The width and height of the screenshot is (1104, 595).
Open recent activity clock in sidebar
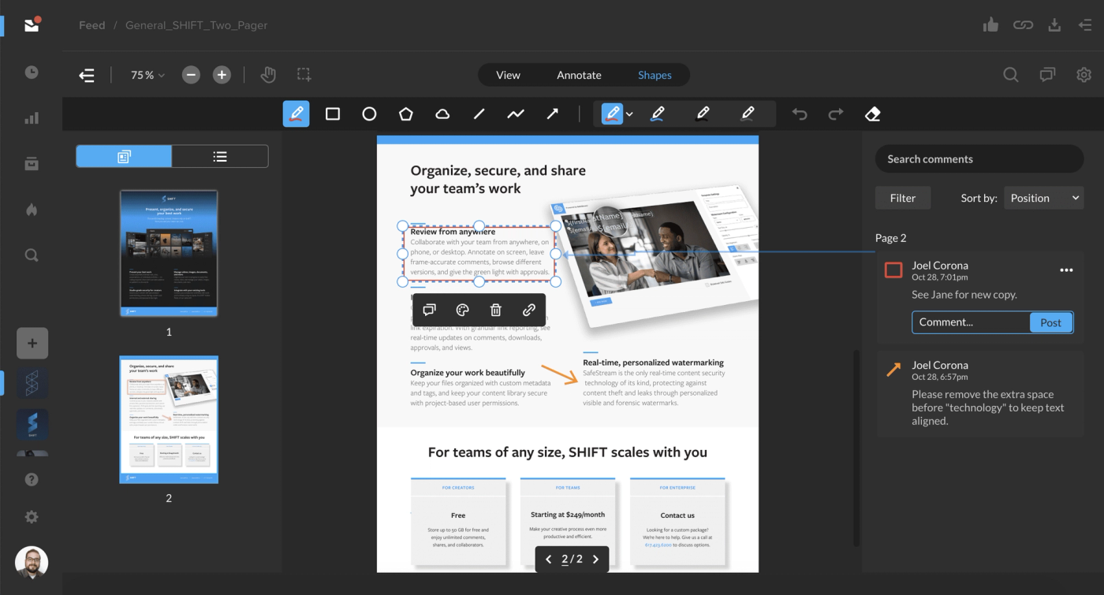[32, 72]
